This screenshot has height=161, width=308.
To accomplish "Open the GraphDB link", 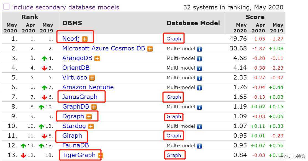I will tap(76, 106).
